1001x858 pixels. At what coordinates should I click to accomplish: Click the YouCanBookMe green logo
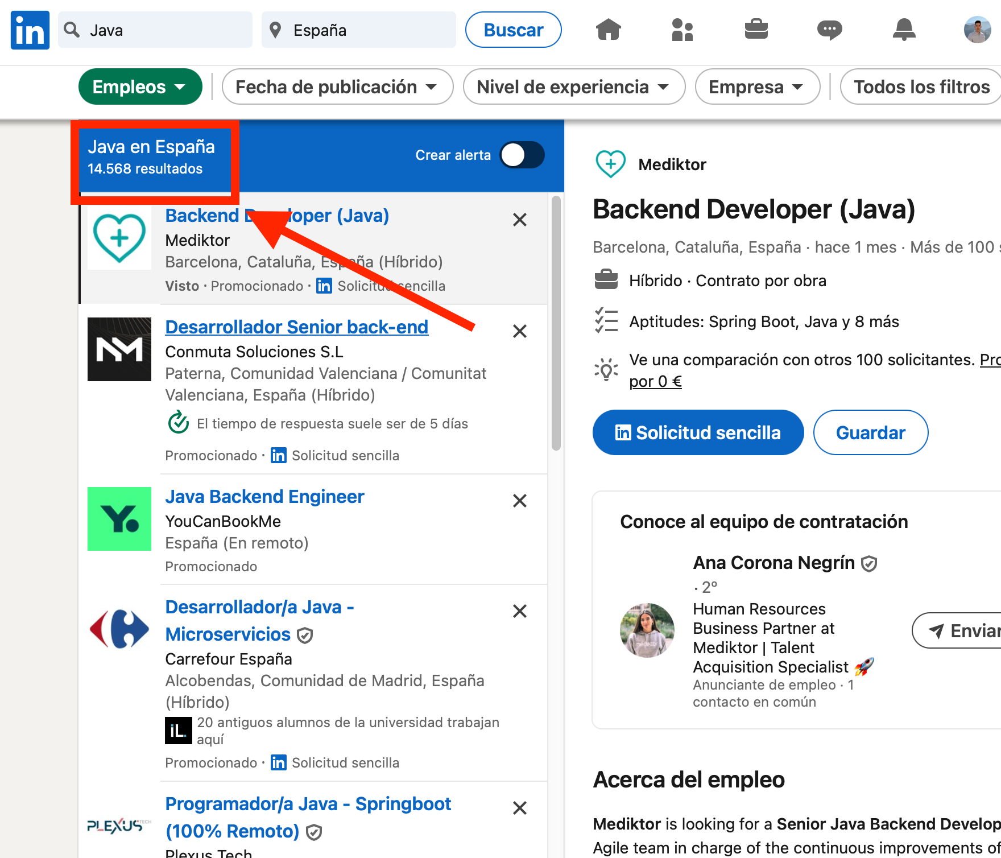(119, 519)
